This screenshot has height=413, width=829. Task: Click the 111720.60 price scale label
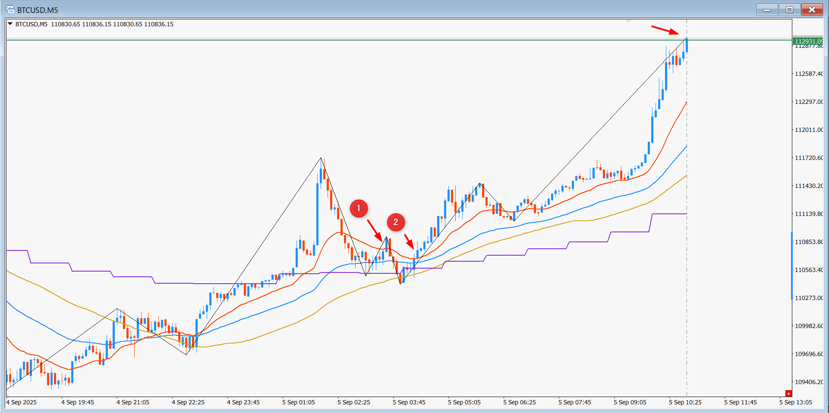809,158
